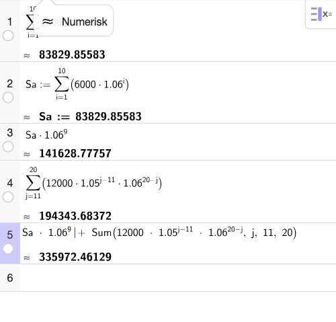
Task: Click approximation symbol before 335972.46129
Action: point(27,257)
